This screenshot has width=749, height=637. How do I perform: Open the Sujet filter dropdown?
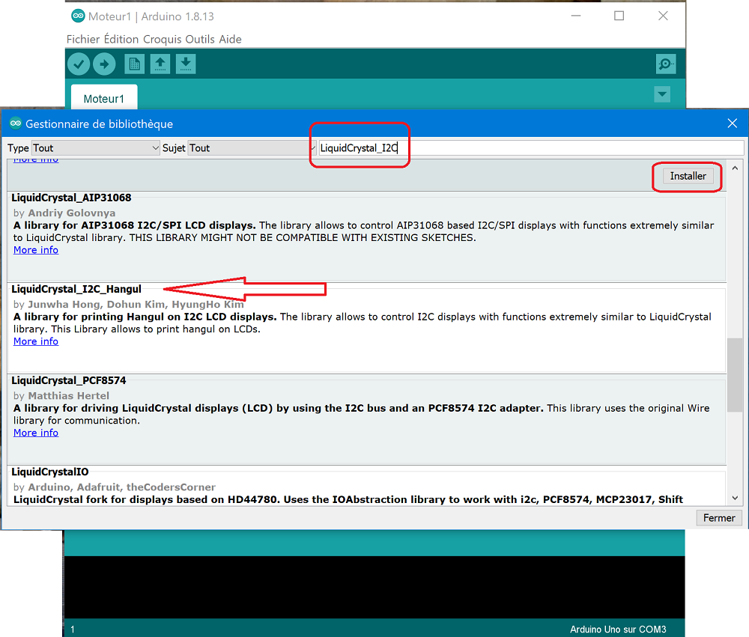click(252, 148)
